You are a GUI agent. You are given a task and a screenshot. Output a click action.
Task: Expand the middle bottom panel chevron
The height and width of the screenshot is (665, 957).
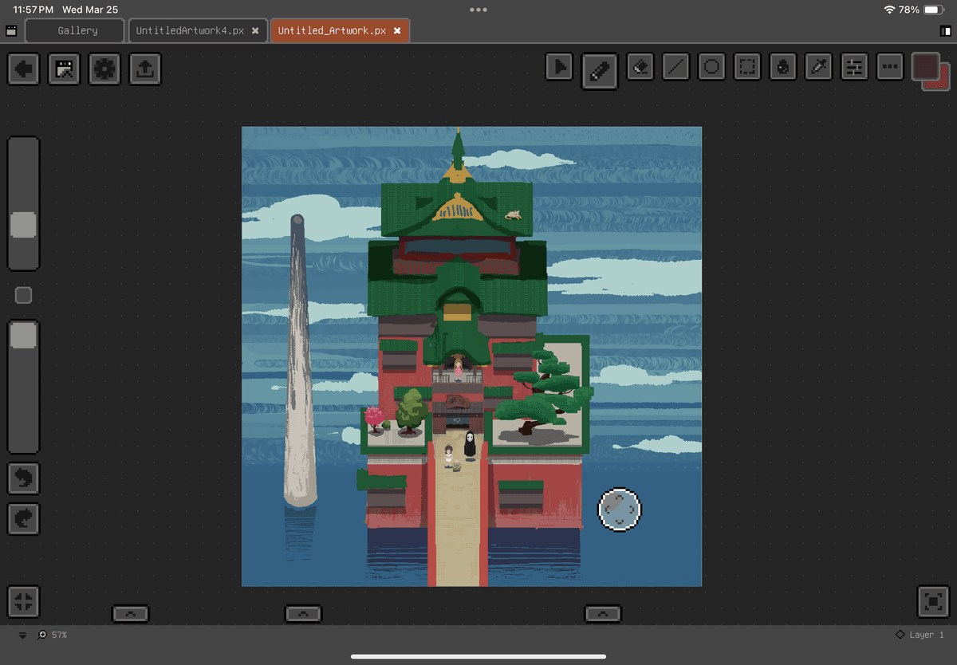point(303,613)
